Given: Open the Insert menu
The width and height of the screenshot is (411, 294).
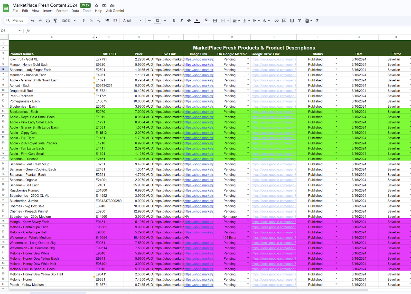Looking at the screenshot, I should click(x=48, y=11).
